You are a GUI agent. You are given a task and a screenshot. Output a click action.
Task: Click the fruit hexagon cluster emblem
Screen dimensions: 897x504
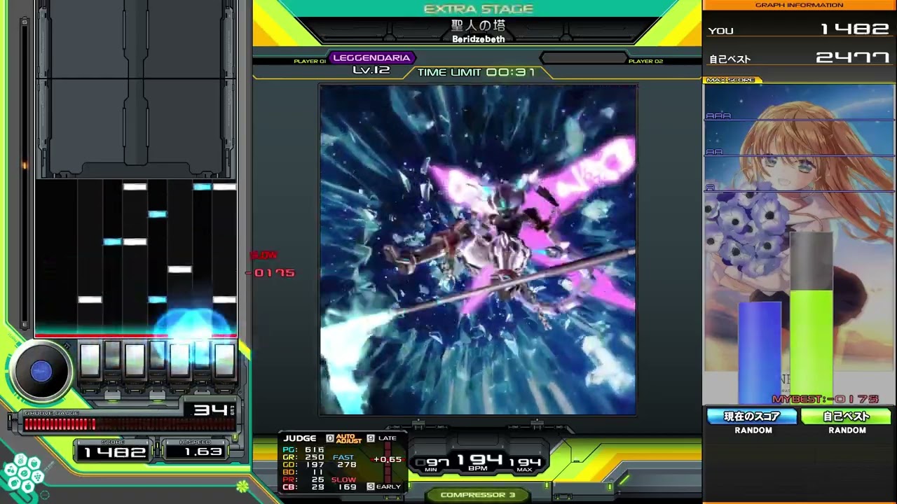[x=23, y=474]
